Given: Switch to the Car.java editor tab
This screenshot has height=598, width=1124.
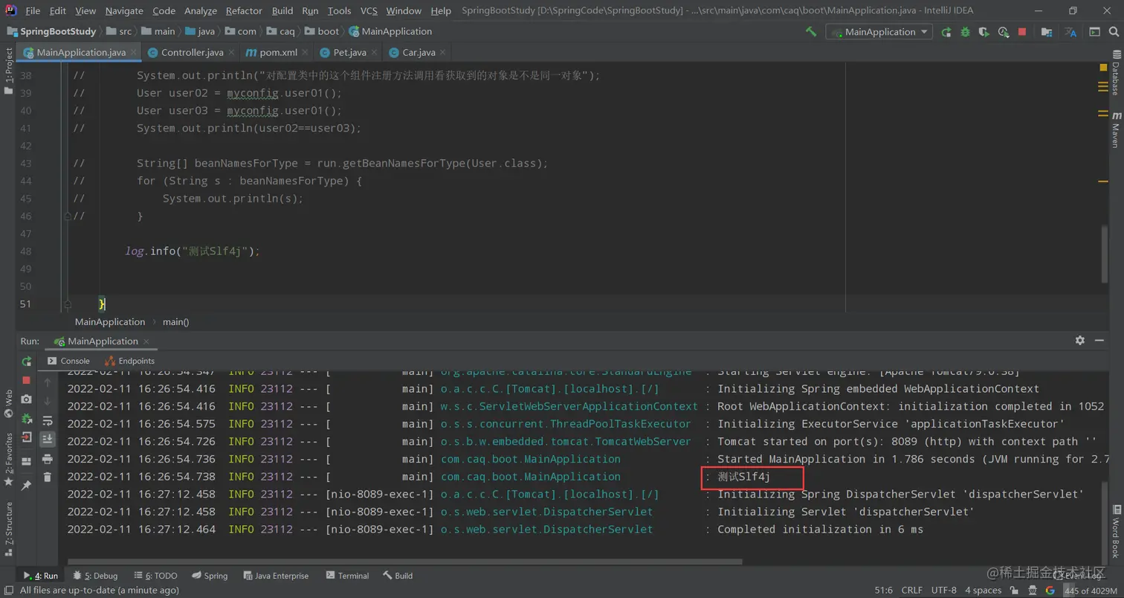Looking at the screenshot, I should coord(419,53).
